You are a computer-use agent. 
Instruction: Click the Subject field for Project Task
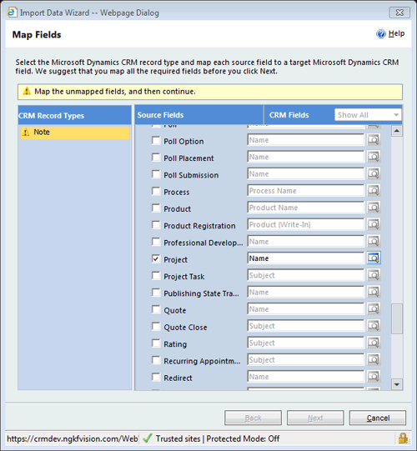[x=305, y=275]
